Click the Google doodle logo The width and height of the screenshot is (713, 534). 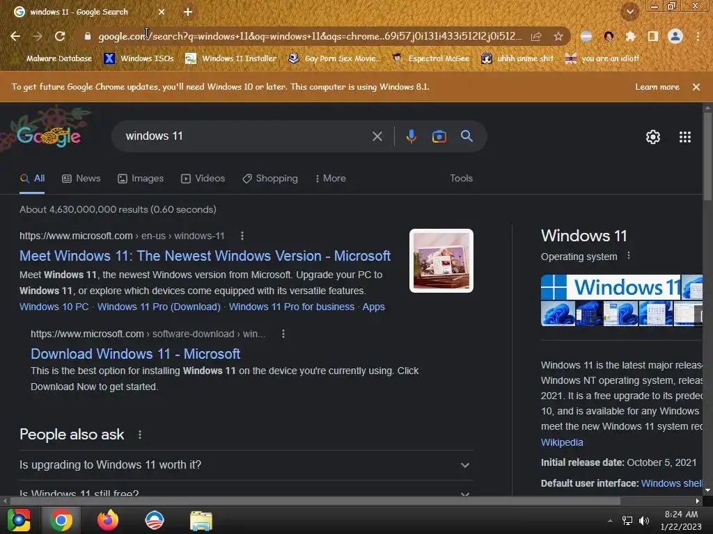pos(49,136)
